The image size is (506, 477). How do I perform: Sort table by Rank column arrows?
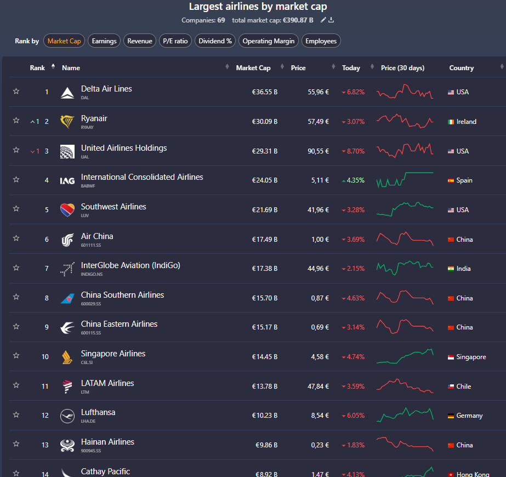click(x=53, y=66)
